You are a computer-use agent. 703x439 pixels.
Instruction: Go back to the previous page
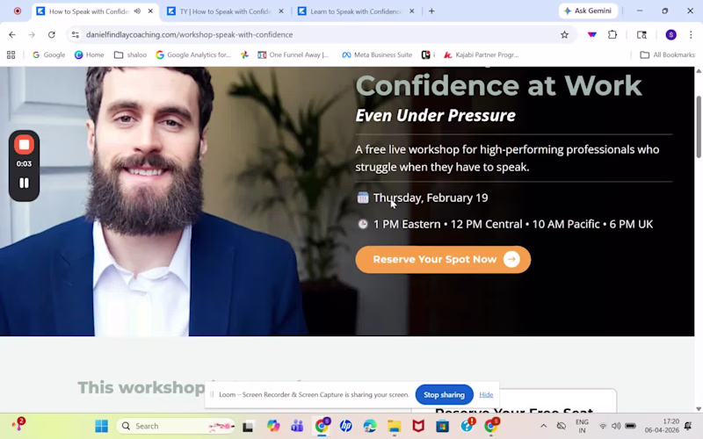pyautogui.click(x=12, y=34)
